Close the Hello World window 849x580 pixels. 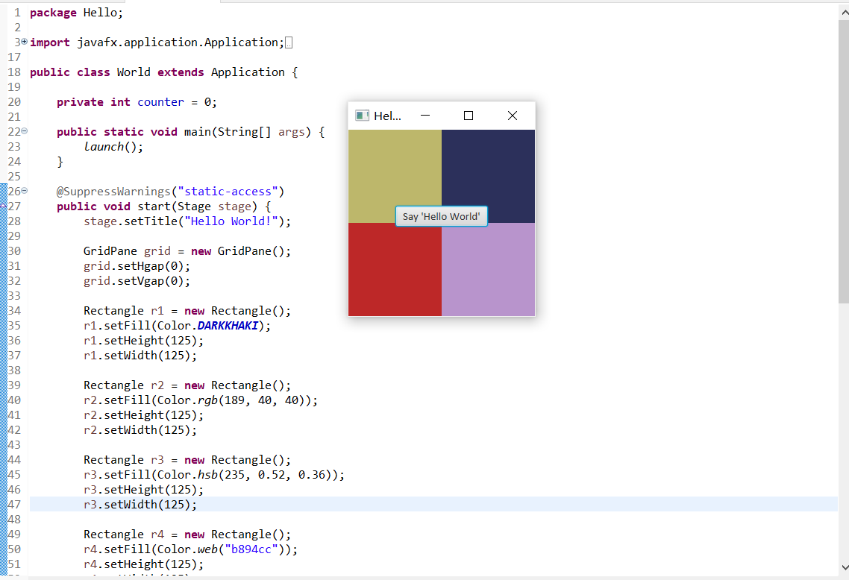tap(513, 116)
